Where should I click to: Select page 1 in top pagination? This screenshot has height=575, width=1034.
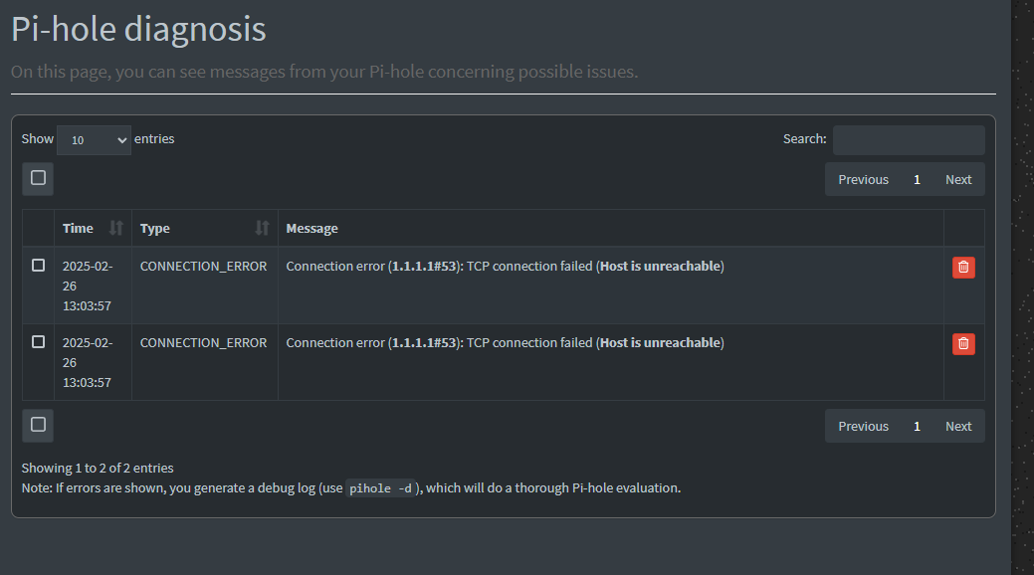pos(916,179)
